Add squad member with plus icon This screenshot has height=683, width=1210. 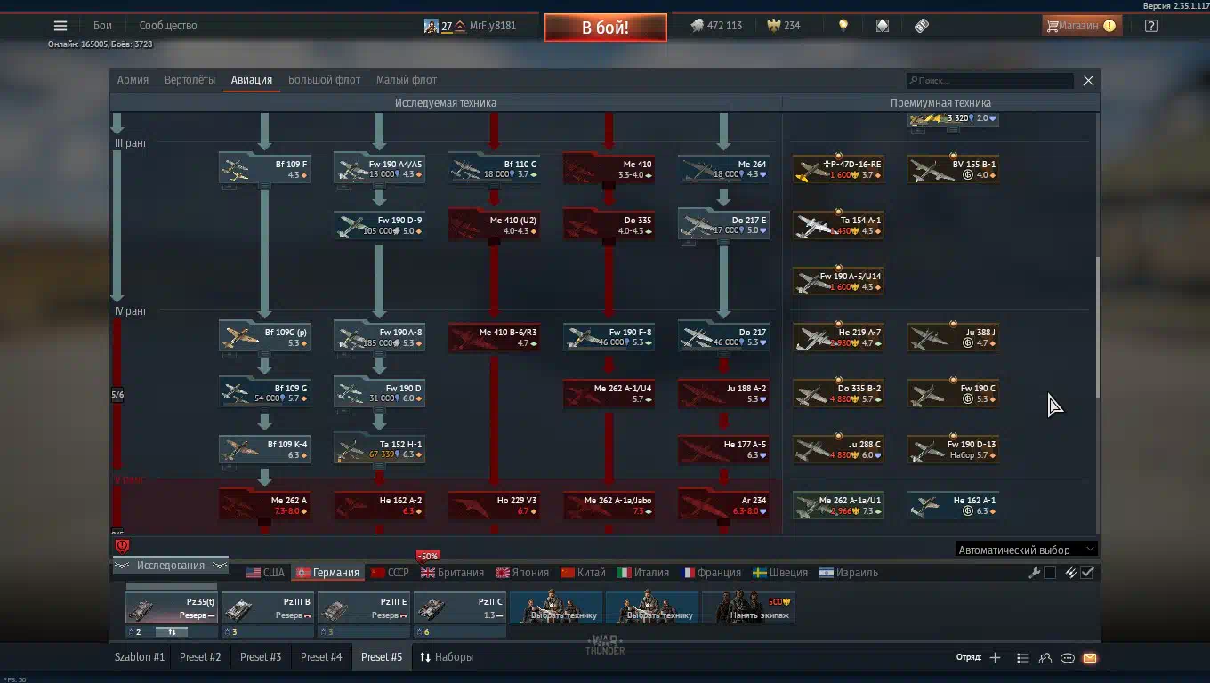pyautogui.click(x=995, y=658)
